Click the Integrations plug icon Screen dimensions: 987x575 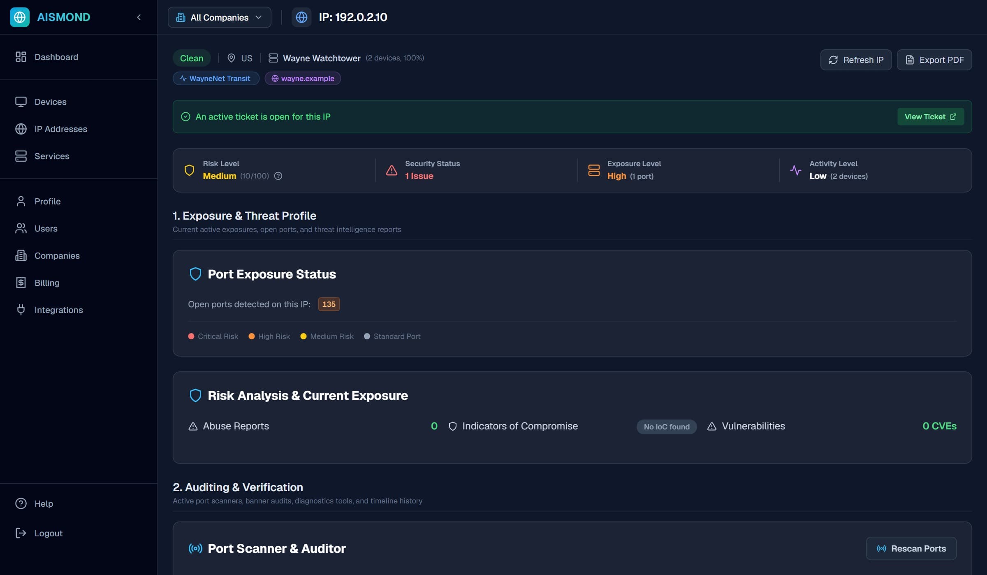click(21, 310)
